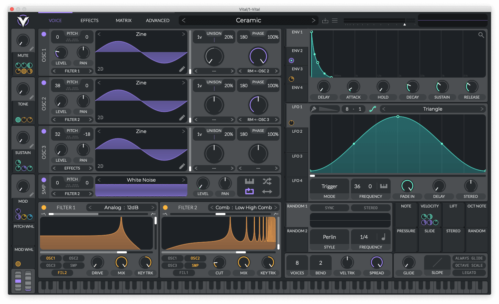This screenshot has height=304, width=499.
Task: Click the sample random phase shuffle icon
Action: 267,181
